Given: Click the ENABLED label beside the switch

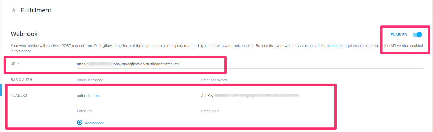Looking at the screenshot, I should coord(399,35).
